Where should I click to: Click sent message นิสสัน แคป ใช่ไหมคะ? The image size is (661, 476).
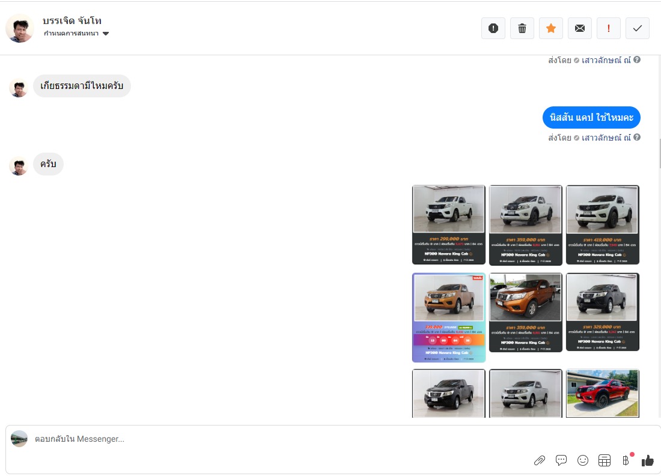click(591, 117)
